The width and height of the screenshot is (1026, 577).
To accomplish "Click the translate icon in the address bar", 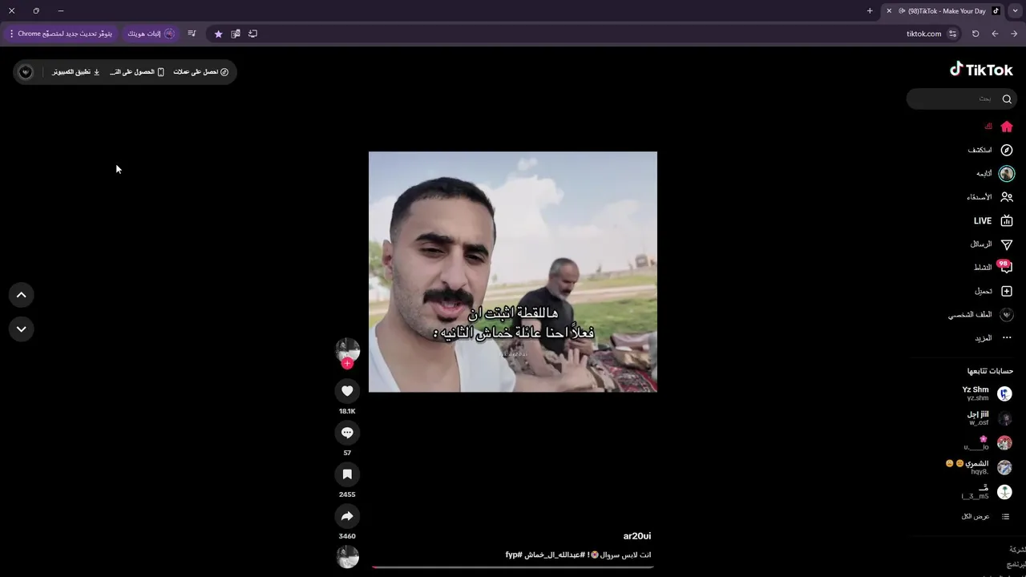I will [x=236, y=34].
